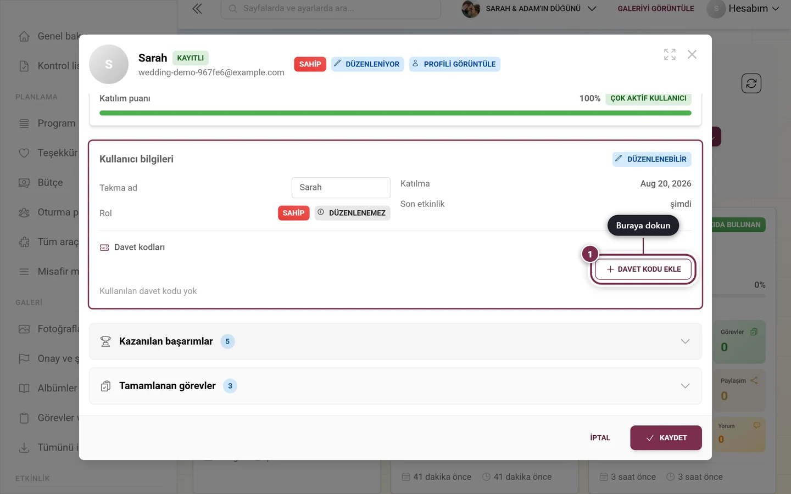Click İPTAL cancel link
Viewport: 791px width, 494px height.
coord(600,438)
